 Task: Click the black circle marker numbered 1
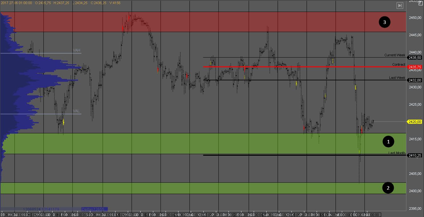pyautogui.click(x=388, y=142)
